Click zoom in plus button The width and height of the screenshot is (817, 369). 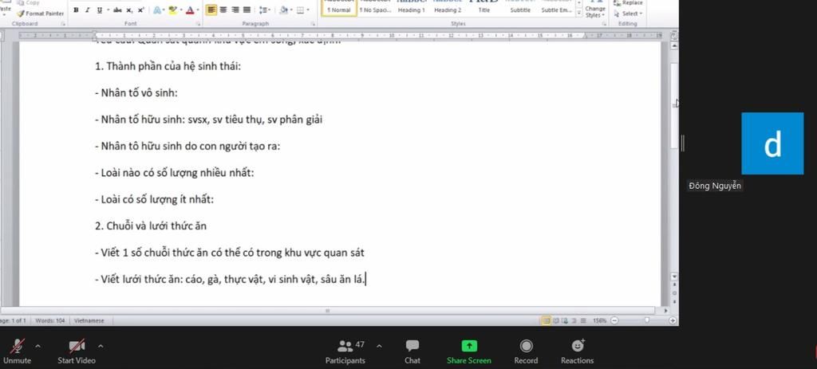tap(673, 320)
